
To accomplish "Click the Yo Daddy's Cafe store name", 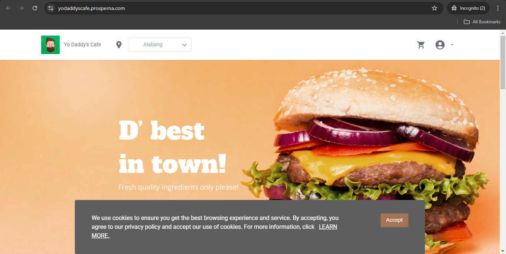I will (x=82, y=44).
